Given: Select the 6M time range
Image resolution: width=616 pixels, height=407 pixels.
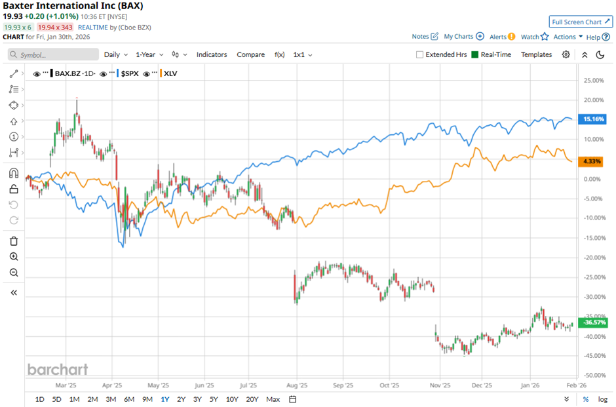Looking at the screenshot, I should pyautogui.click(x=129, y=399).
